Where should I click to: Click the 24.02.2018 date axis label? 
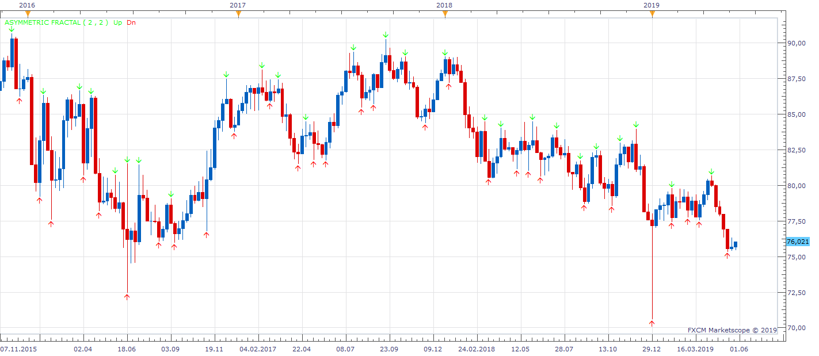[x=476, y=349]
